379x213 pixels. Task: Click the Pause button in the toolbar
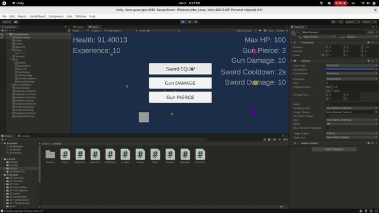189,22
